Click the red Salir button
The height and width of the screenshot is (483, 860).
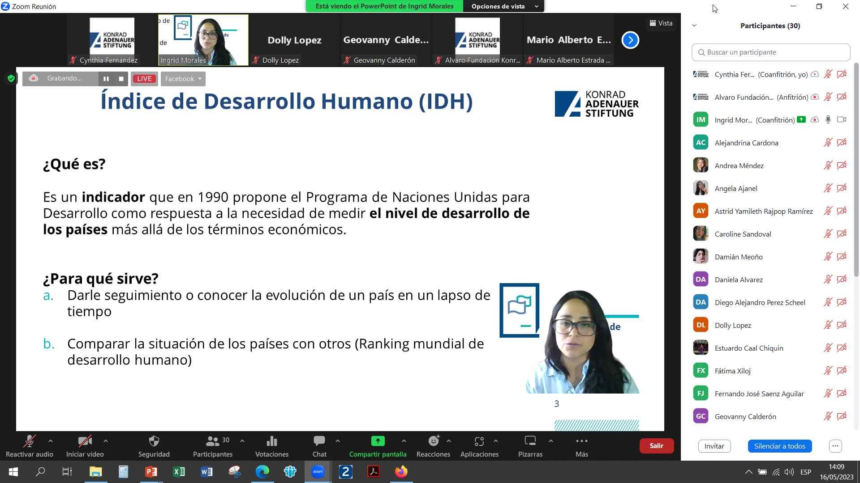656,445
